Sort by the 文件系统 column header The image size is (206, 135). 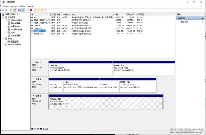[66, 15]
